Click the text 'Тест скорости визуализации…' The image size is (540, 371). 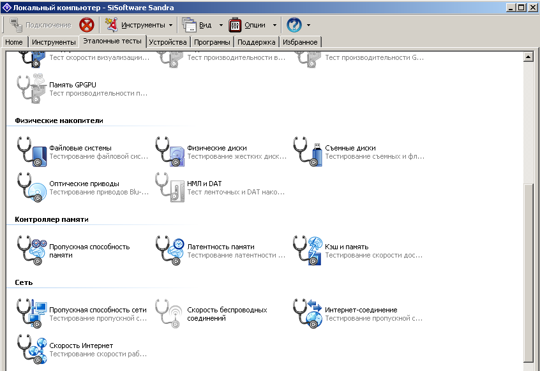(x=100, y=57)
